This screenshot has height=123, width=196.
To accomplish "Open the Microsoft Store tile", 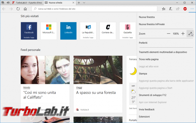I will (x=49, y=31).
